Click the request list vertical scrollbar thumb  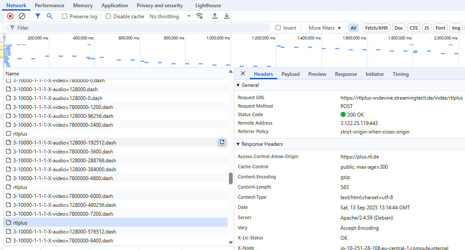coord(231,178)
